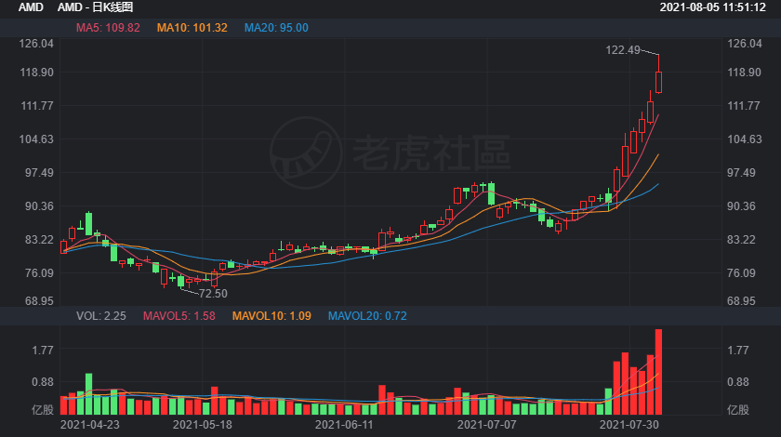Screen dimensions: 781x437
Task: Click the 2021-05-18 date axis label
Action: (203, 425)
